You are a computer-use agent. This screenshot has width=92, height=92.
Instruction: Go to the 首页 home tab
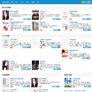coord(12,2)
